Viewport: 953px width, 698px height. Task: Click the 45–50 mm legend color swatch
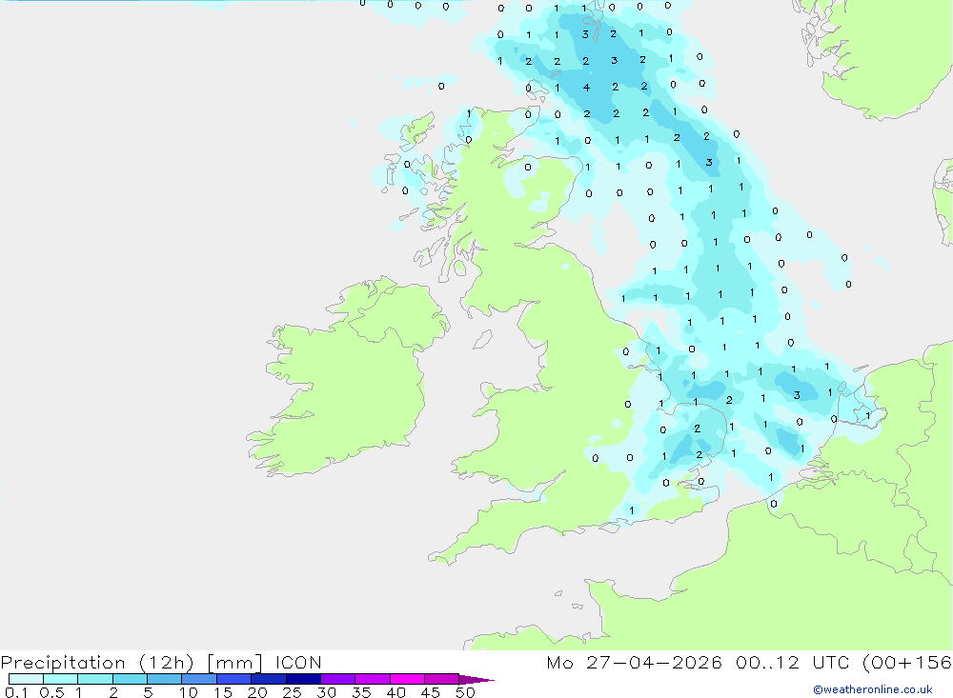coord(441,679)
